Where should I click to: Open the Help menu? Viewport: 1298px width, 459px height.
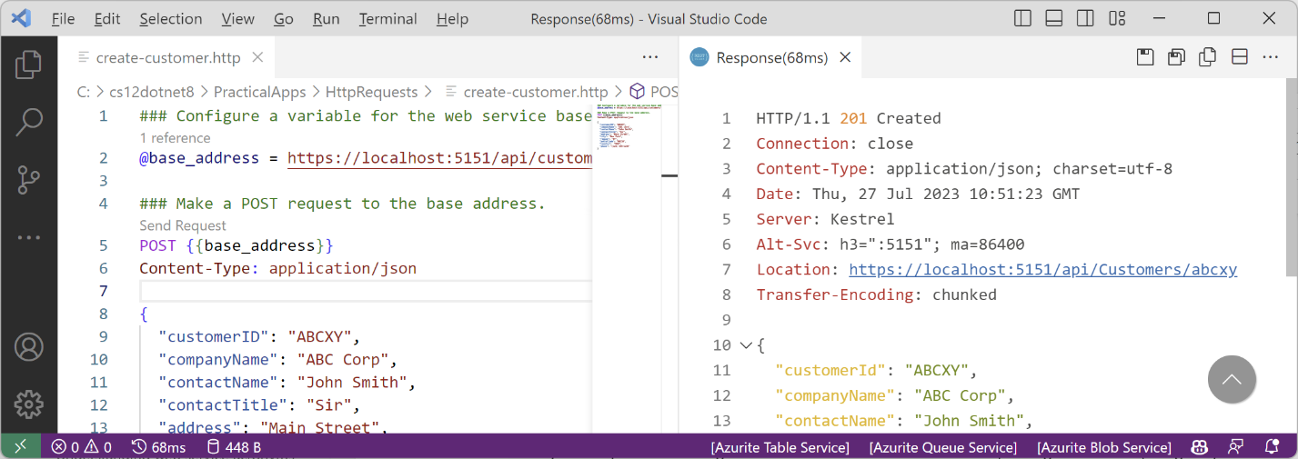[452, 19]
